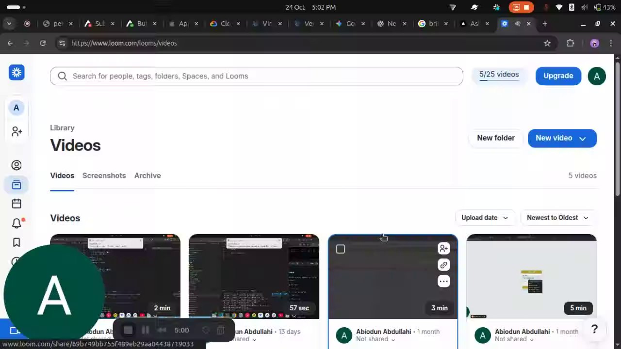
Task: Click the invite teammates icon in sidebar
Action: pos(16,131)
